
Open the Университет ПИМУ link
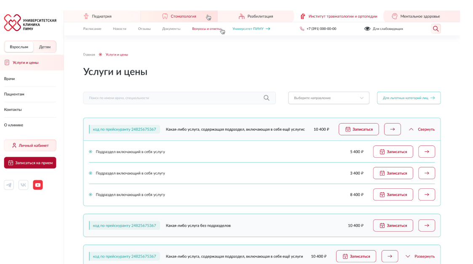coord(251,29)
